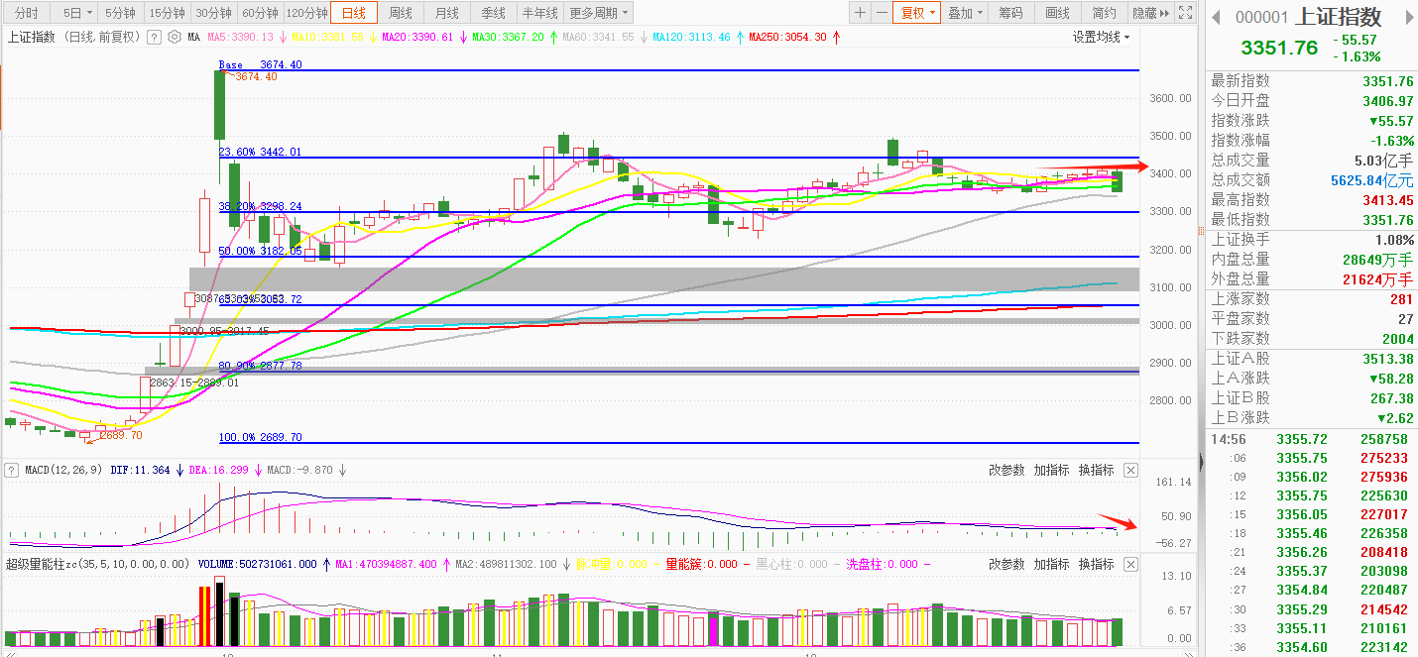Click MACD panel 换指标 link

[1096, 471]
